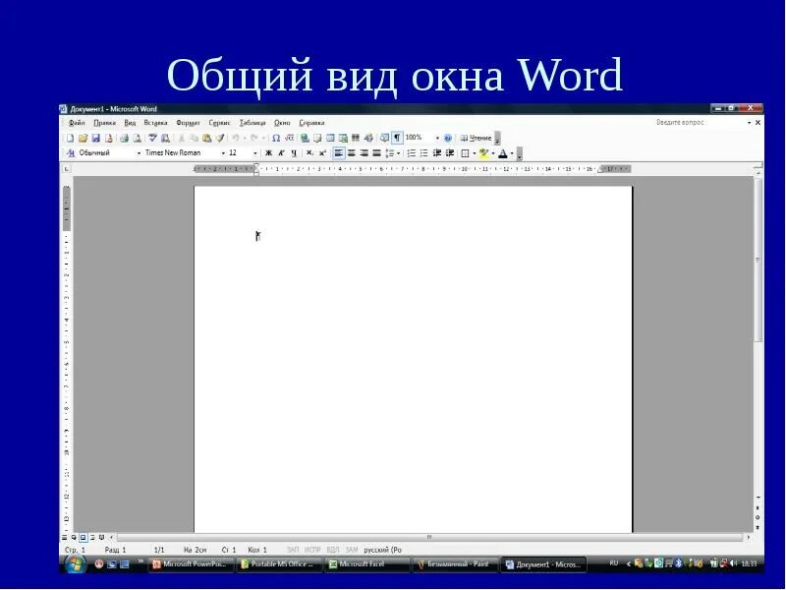Screen dimensions: 786x590
Task: Click the New blank document icon
Action: pyautogui.click(x=70, y=138)
